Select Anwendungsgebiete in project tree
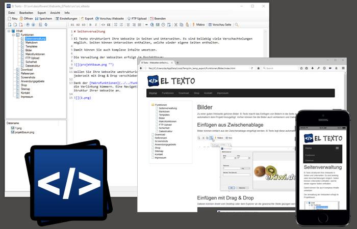The height and width of the screenshot is (229, 357). tap(33, 81)
